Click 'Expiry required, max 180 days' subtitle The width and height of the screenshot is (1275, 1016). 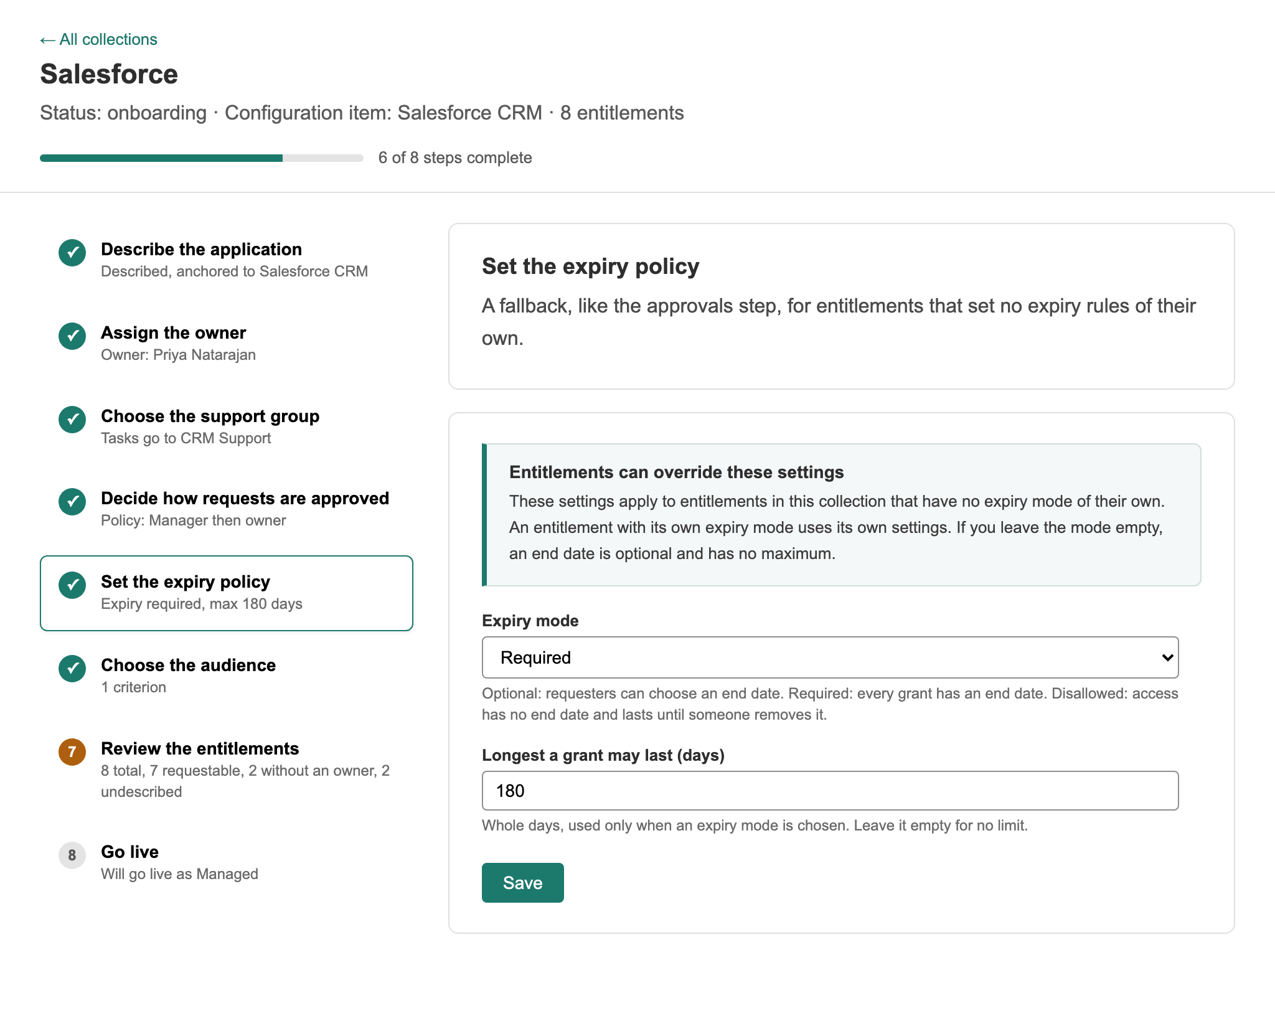(201, 604)
